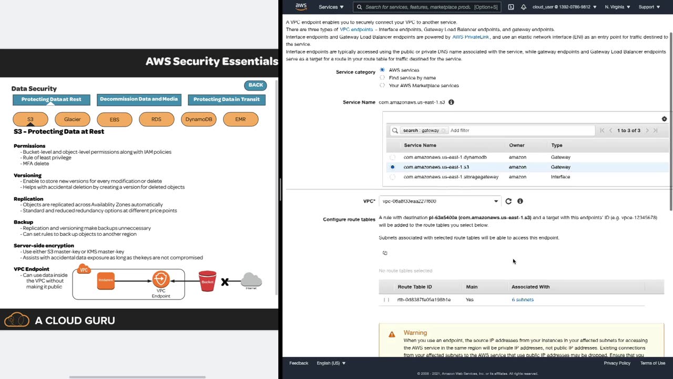This screenshot has width=673, height=379.
Task: Go to previous page of service results
Action: (x=610, y=131)
